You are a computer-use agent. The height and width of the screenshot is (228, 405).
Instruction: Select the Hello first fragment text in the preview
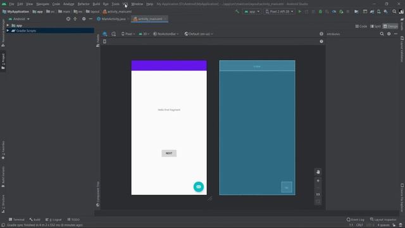pos(169,110)
